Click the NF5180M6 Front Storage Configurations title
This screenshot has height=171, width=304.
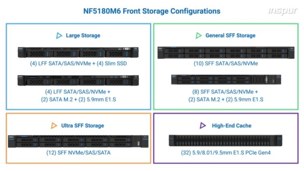152,11
